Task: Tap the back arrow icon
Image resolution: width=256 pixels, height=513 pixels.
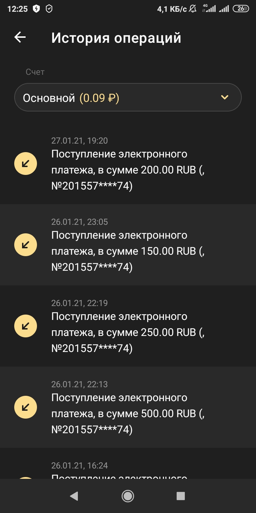Action: [20, 37]
